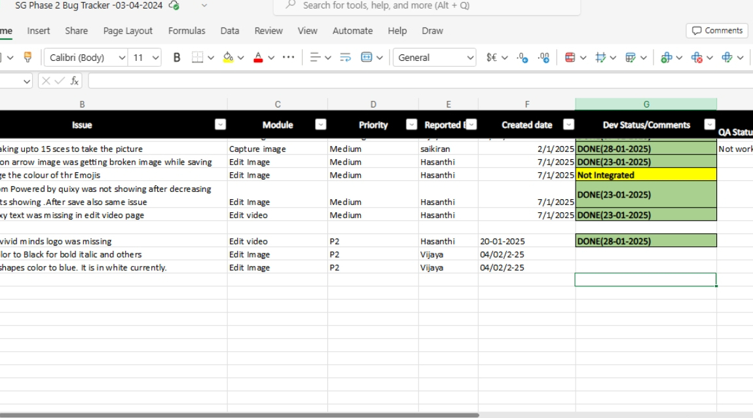Toggle Wrap Text icon
Screen dimensions: 753x418
(345, 57)
